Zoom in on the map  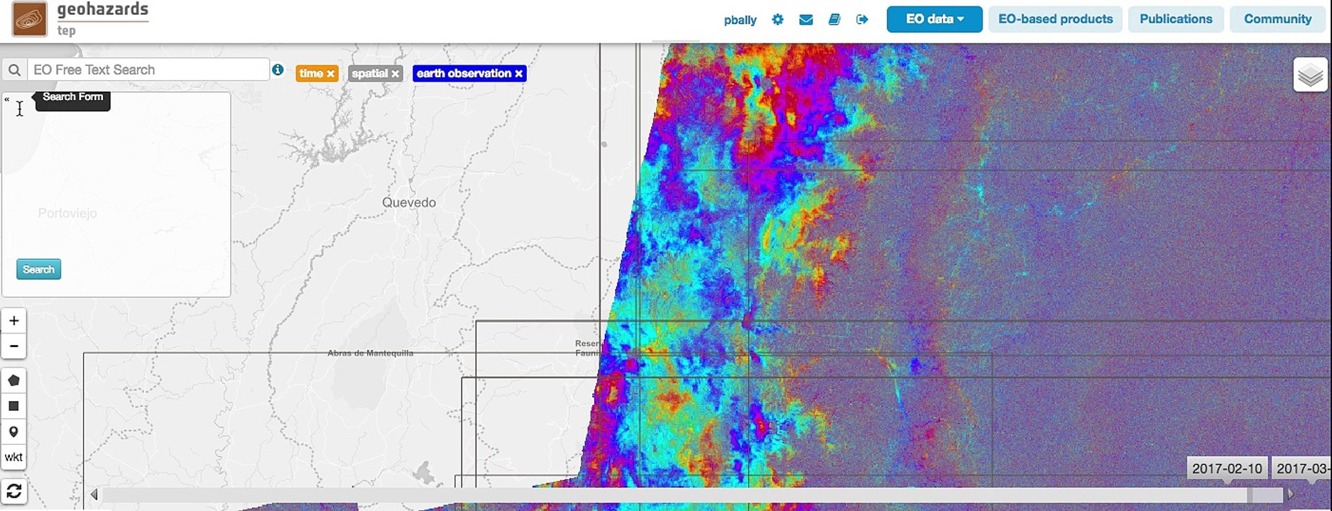point(13,321)
